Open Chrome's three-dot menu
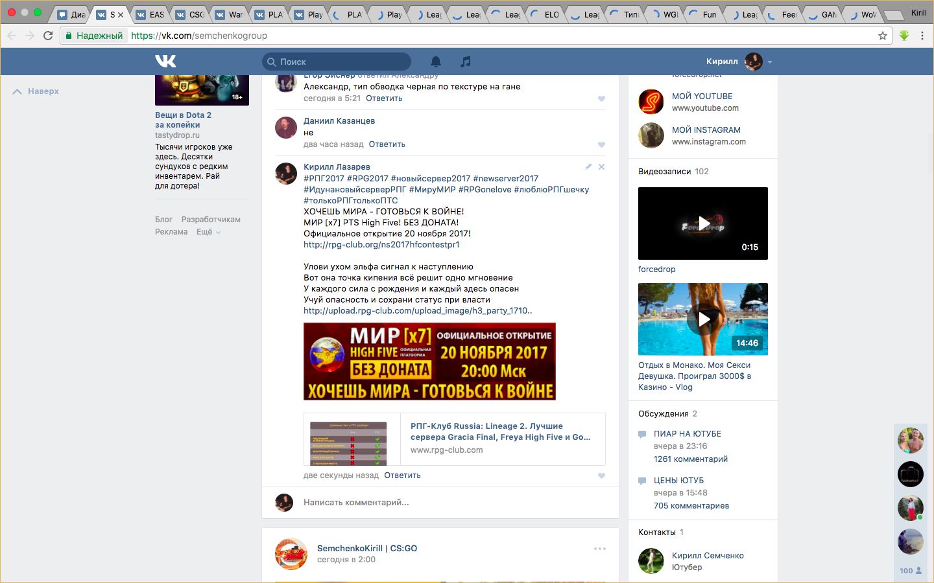Image resolution: width=934 pixels, height=583 pixels. coord(922,36)
